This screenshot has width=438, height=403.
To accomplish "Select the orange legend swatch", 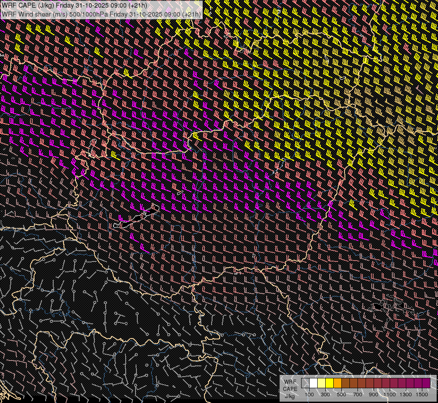I will click(337, 383).
